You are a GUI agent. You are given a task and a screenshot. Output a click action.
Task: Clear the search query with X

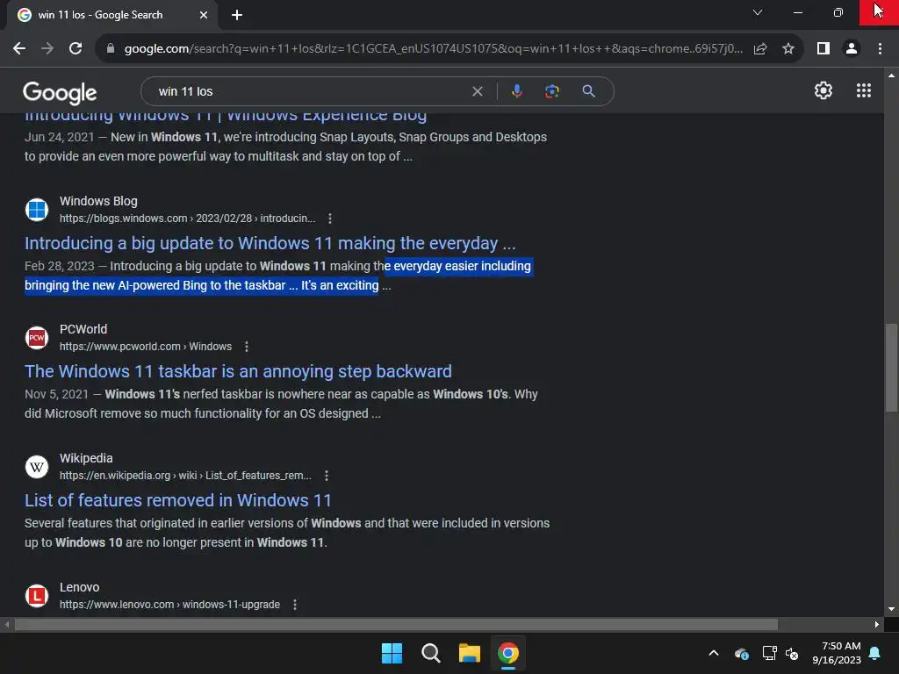pyautogui.click(x=477, y=91)
